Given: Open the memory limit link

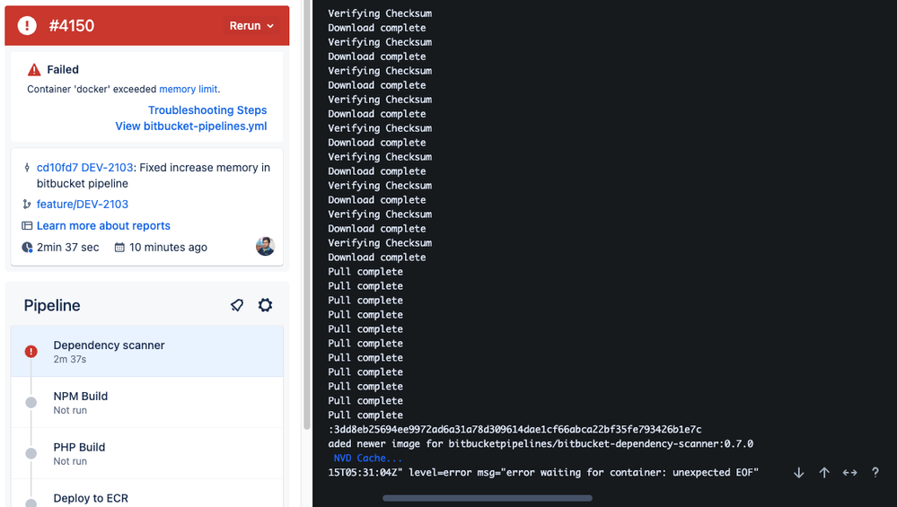Looking at the screenshot, I should [x=189, y=89].
